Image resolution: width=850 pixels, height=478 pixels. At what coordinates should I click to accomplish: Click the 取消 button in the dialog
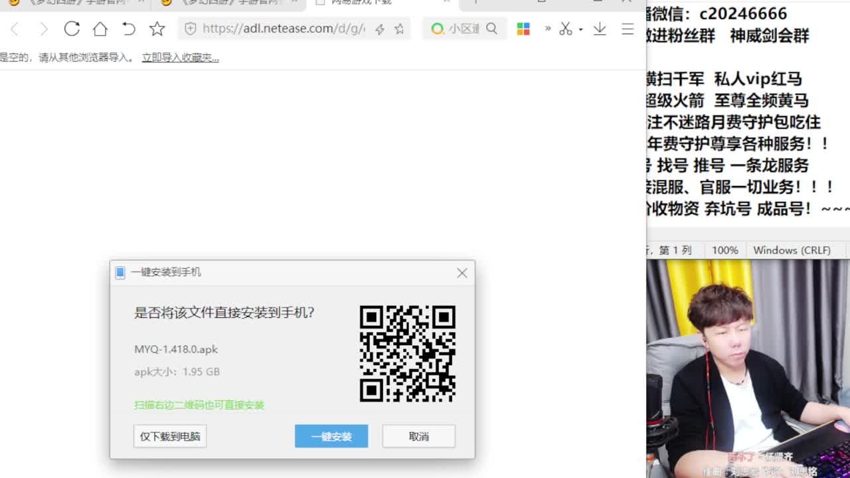coord(419,436)
